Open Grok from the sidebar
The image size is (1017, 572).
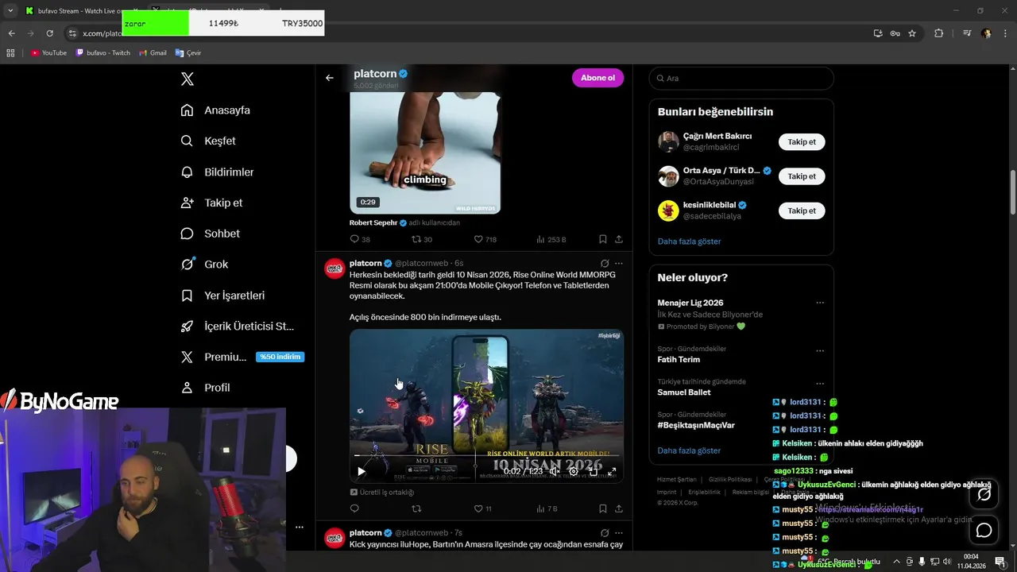coord(204,264)
